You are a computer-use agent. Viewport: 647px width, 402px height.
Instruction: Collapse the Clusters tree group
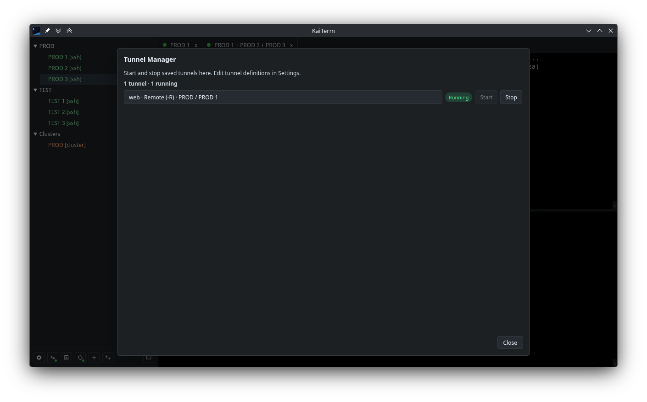35,134
